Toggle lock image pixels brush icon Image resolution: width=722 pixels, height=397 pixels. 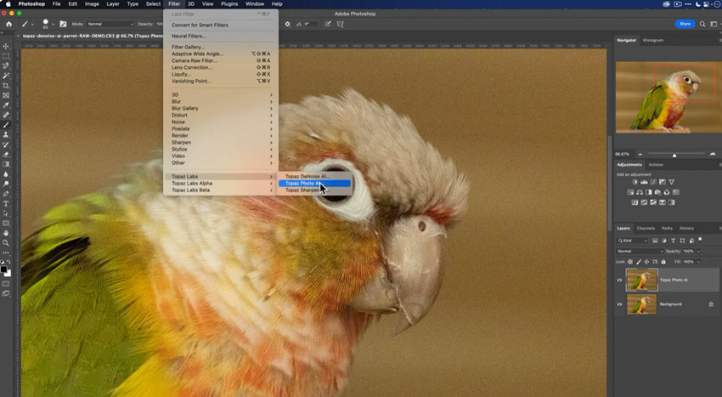(639, 262)
